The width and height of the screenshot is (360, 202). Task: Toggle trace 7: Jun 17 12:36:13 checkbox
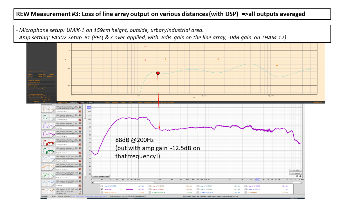[198, 189]
